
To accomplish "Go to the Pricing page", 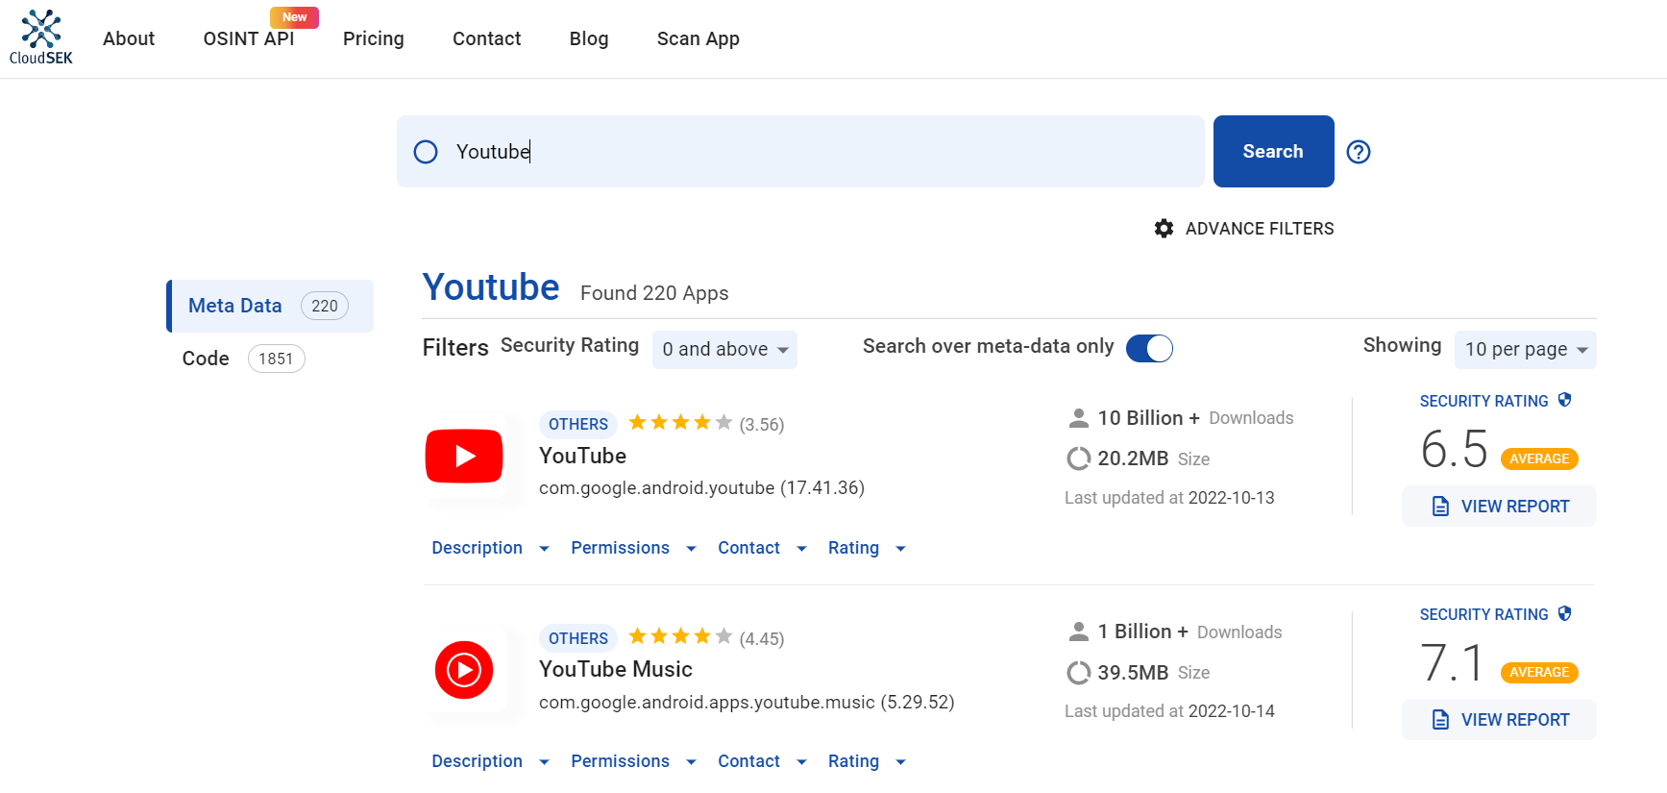I will pos(374,38).
